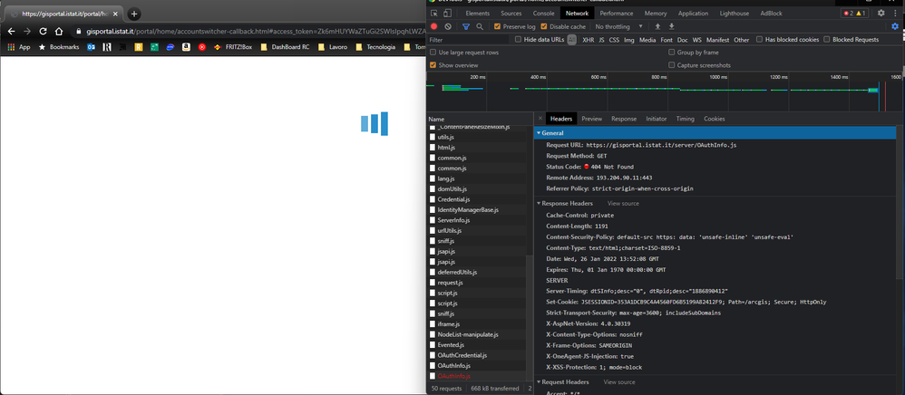Import HAR file with upload arrow

[657, 26]
